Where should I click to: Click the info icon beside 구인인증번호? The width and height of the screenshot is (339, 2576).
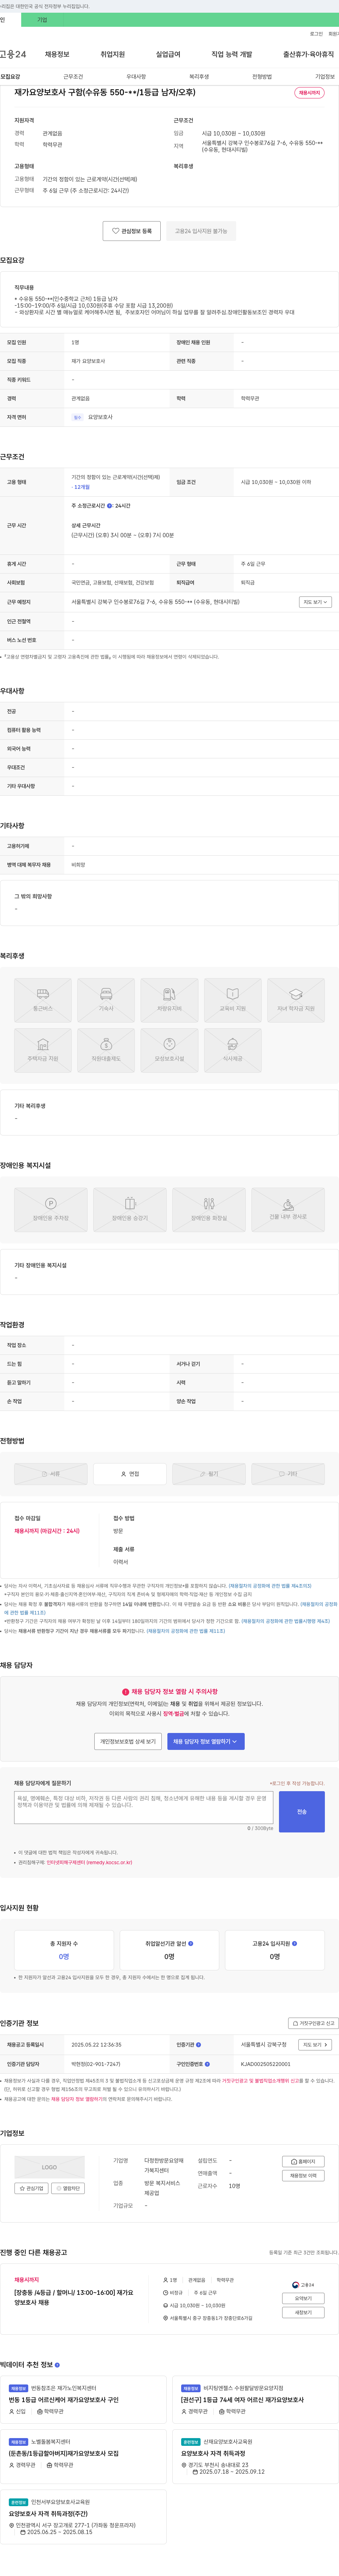[x=207, y=2064]
